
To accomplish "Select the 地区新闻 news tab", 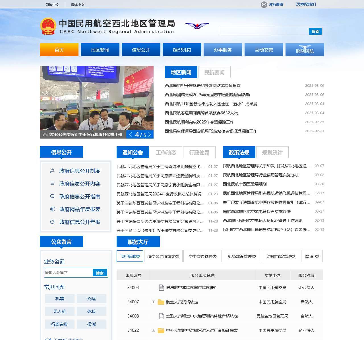I will (x=181, y=72).
